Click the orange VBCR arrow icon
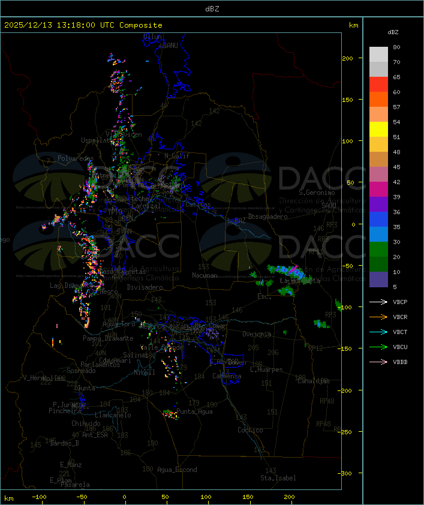 pyautogui.click(x=378, y=317)
